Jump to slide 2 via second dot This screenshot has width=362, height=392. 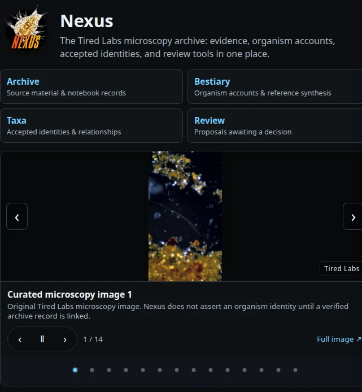click(92, 370)
